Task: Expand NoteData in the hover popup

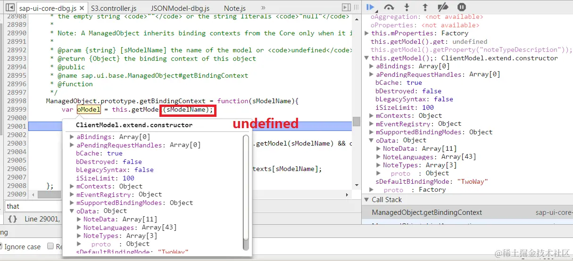Action: pyautogui.click(x=79, y=220)
